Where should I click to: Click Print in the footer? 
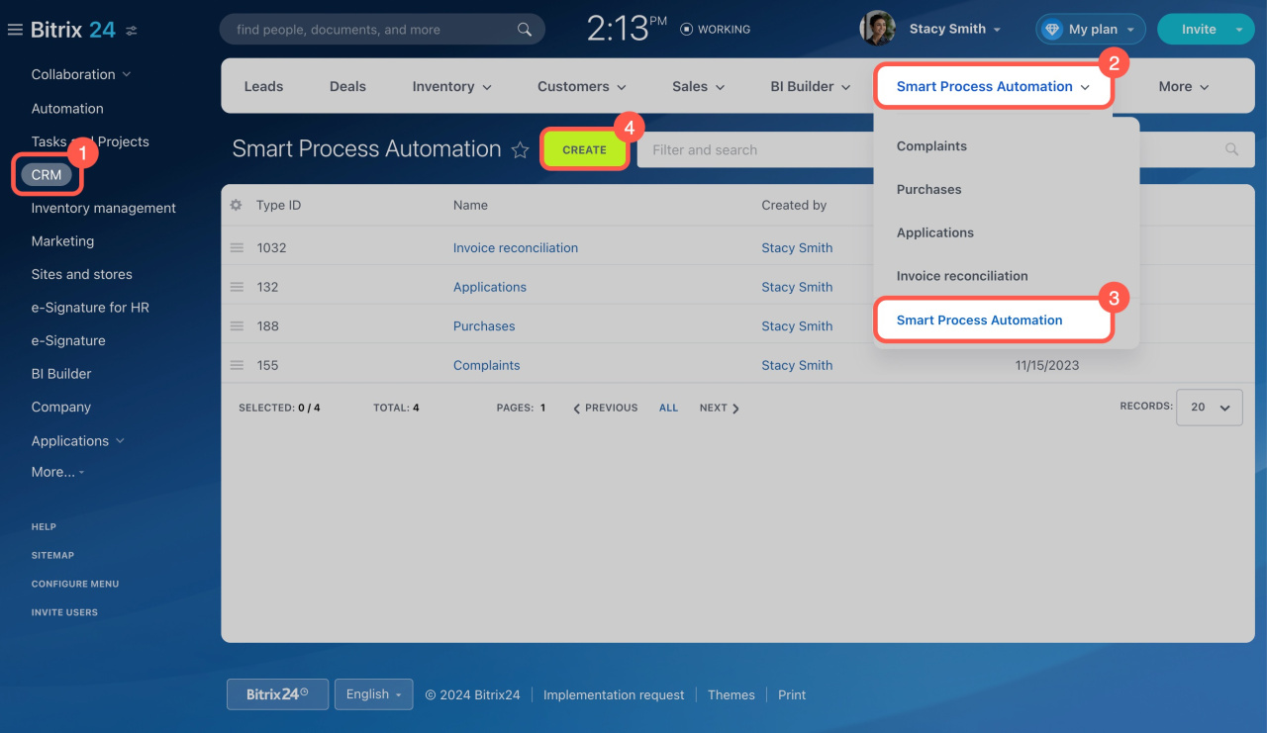click(x=792, y=694)
